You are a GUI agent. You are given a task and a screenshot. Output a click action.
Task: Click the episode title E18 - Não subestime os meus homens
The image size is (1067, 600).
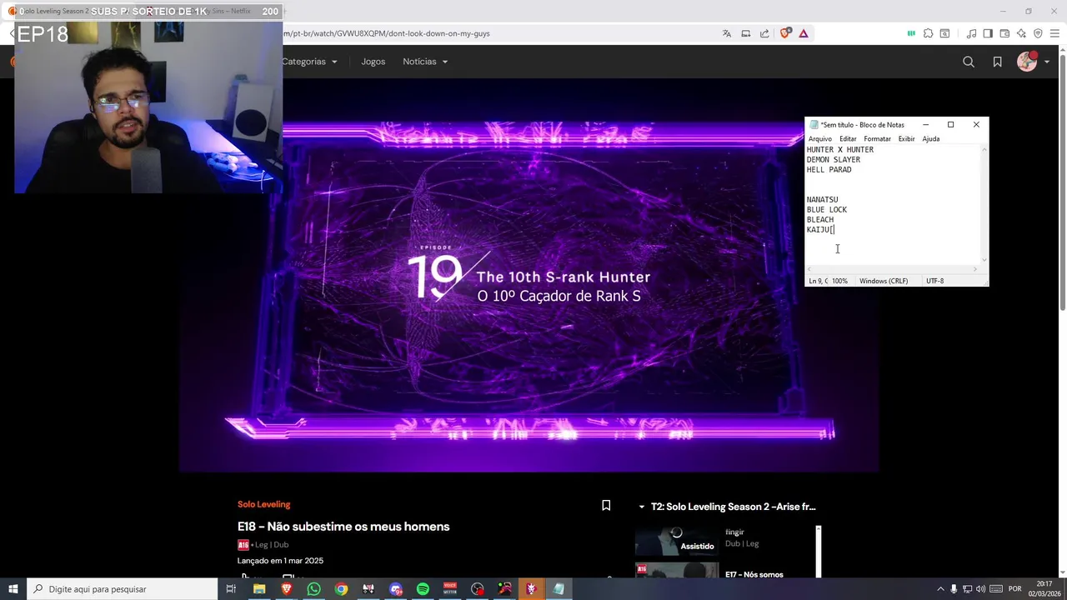[343, 527]
